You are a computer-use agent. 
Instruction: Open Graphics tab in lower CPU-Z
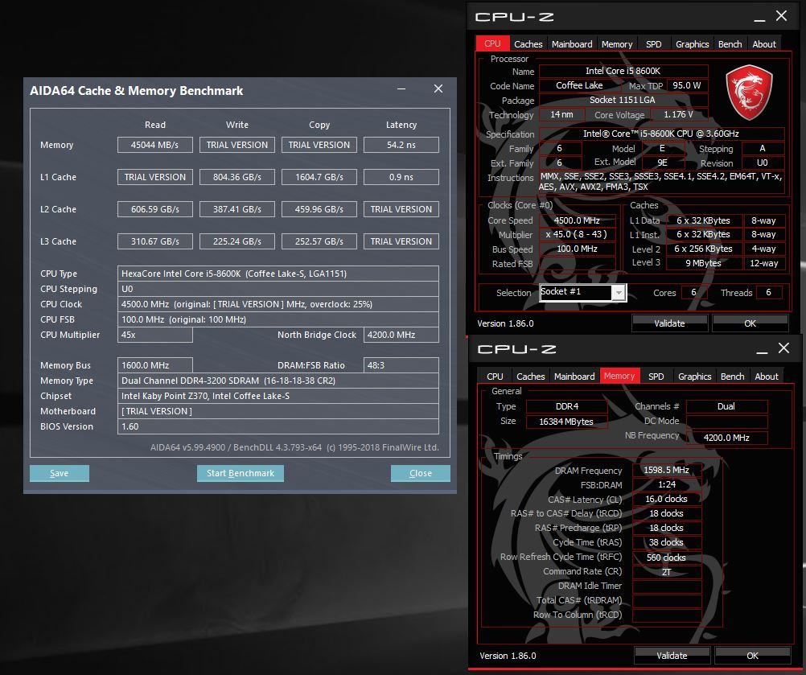(694, 377)
